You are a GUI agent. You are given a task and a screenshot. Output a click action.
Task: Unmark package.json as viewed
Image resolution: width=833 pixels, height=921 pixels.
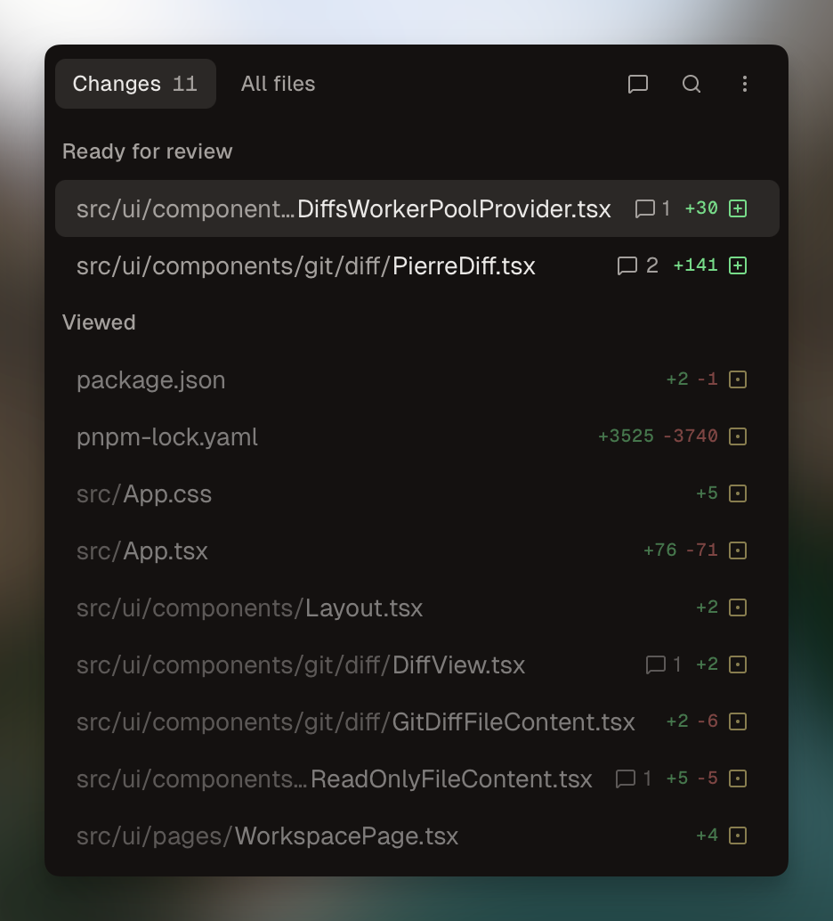(x=738, y=379)
